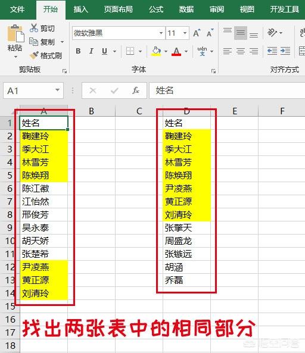Click the Insert Function fx icon

click(136, 90)
